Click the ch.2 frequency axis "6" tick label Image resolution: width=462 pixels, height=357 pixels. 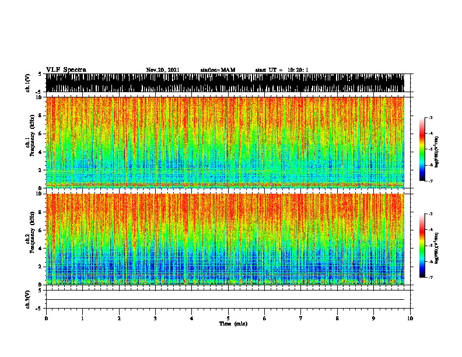[41, 230]
